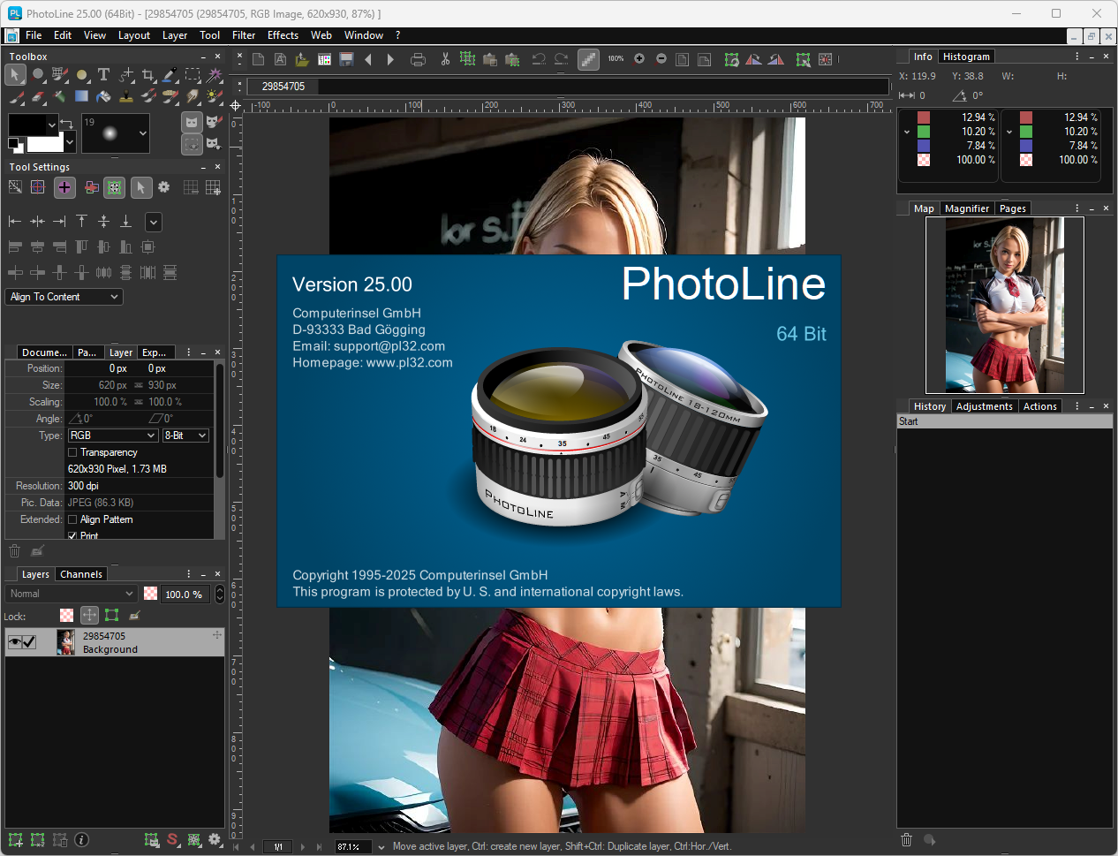Click the trash icon in History panel
Screen dimensions: 1118x856
(x=906, y=840)
